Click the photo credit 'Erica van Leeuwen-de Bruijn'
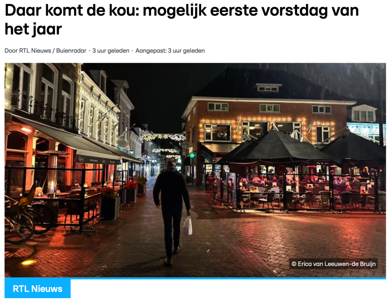Image resolution: width=392 pixels, height=303 pixels. (336, 264)
